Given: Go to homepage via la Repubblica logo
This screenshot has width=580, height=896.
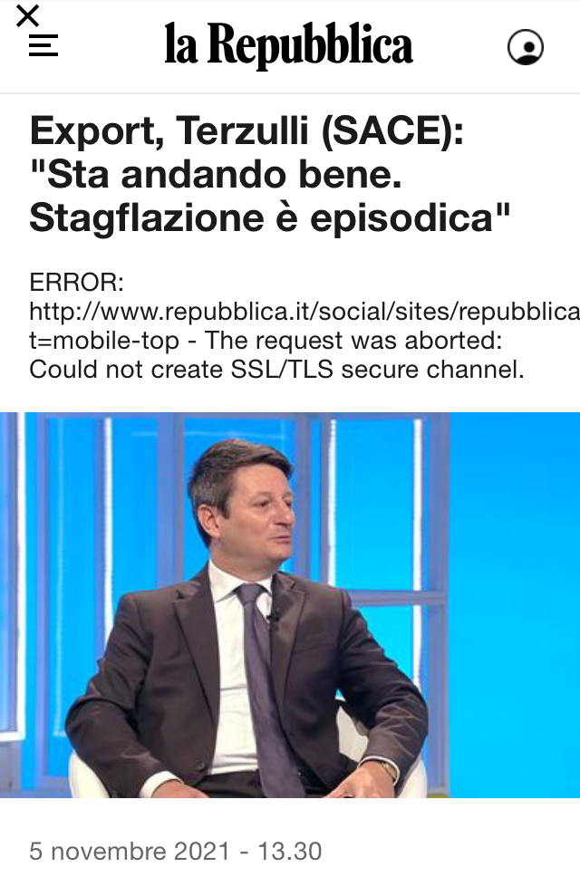Looking at the screenshot, I should coord(288,45).
